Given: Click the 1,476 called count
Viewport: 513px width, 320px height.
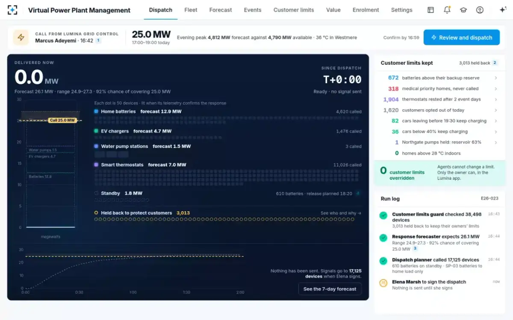Looking at the screenshot, I should (x=349, y=131).
